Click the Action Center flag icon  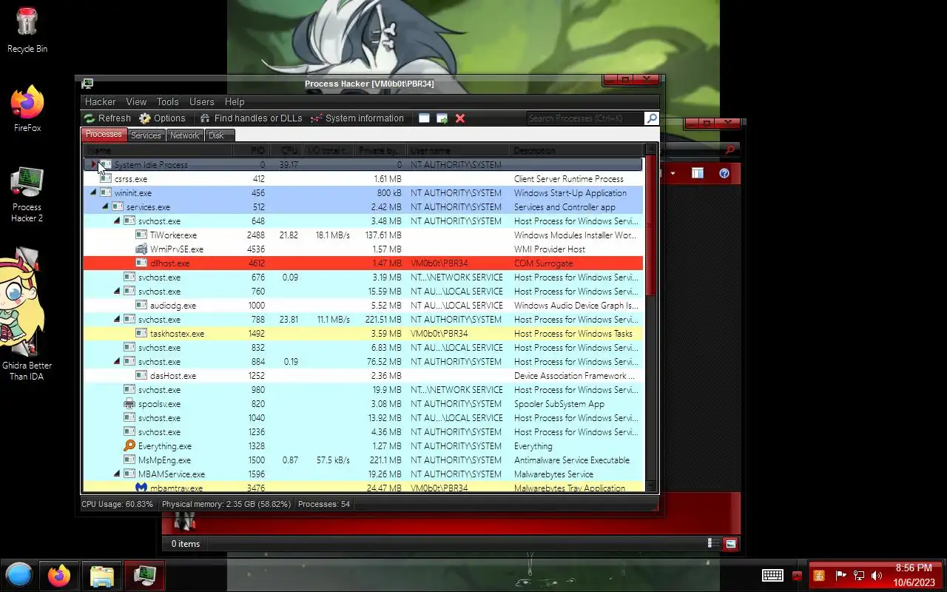point(840,576)
